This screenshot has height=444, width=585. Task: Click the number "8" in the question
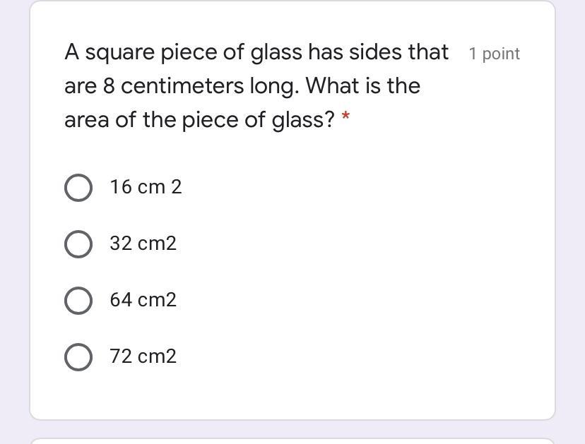point(109,86)
